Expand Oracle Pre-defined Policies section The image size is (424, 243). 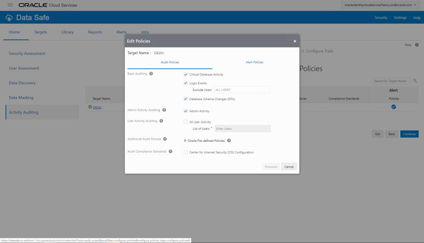[x=185, y=141]
